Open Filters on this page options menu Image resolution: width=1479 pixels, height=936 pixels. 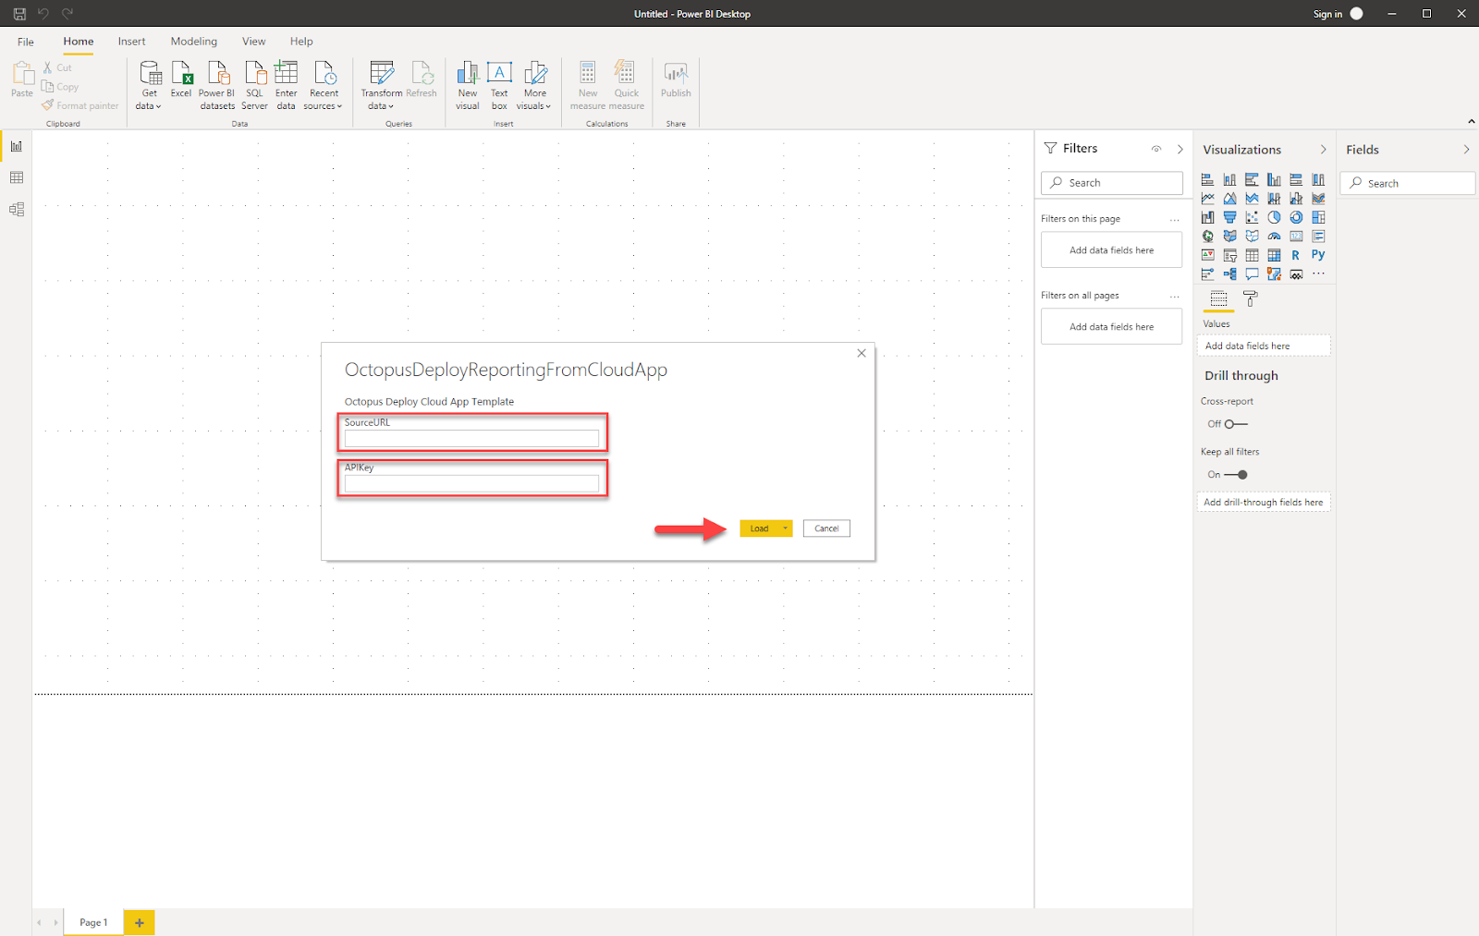[1174, 220]
